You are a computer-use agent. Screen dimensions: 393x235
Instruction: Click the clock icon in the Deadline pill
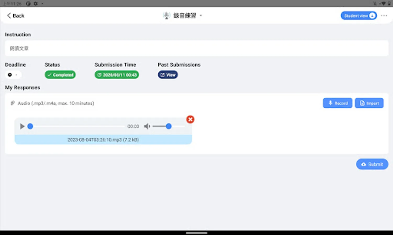[9, 75]
